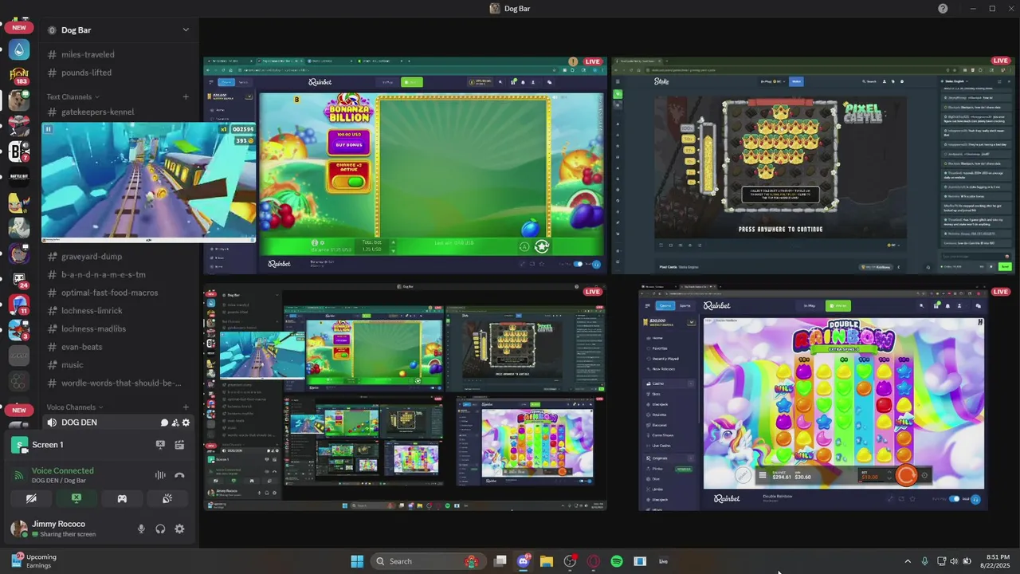Disconnect from voice with phone icon
1020x574 pixels.
coord(179,475)
